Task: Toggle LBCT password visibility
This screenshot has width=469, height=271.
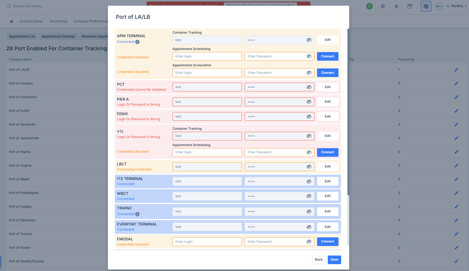Action: pos(309,167)
